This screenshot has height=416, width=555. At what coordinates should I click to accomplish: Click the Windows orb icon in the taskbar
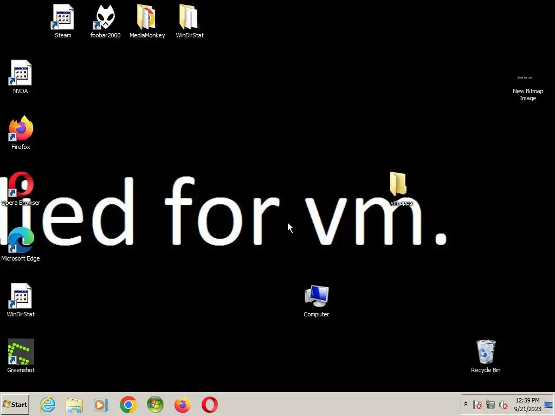click(x=155, y=405)
